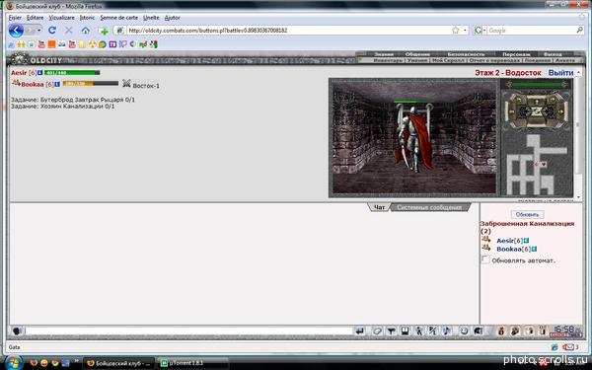This screenshot has width=592, height=370.
Task: Open the Windows Start button
Action: coord(13,363)
